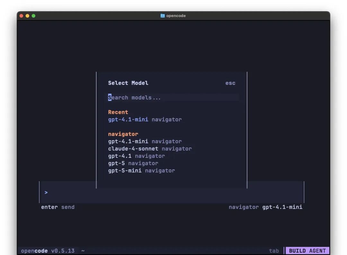Click the prompt chevron symbol
Viewport: 347px width, 255px height.
pos(46,192)
